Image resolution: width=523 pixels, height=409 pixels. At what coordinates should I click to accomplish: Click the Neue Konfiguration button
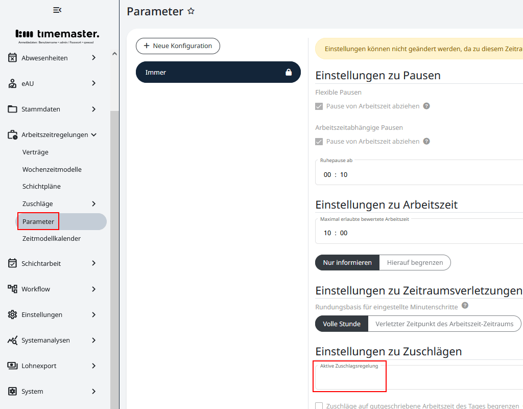[178, 46]
